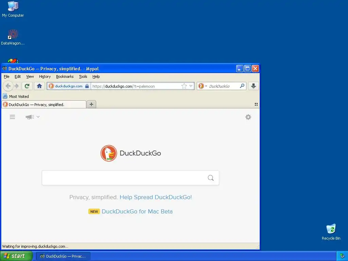Screen dimensions: 348x261
Task: Bookmark this page with the star icon
Action: 184,86
